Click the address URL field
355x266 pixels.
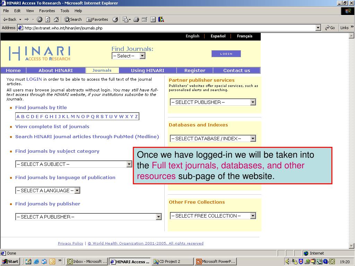point(169,28)
